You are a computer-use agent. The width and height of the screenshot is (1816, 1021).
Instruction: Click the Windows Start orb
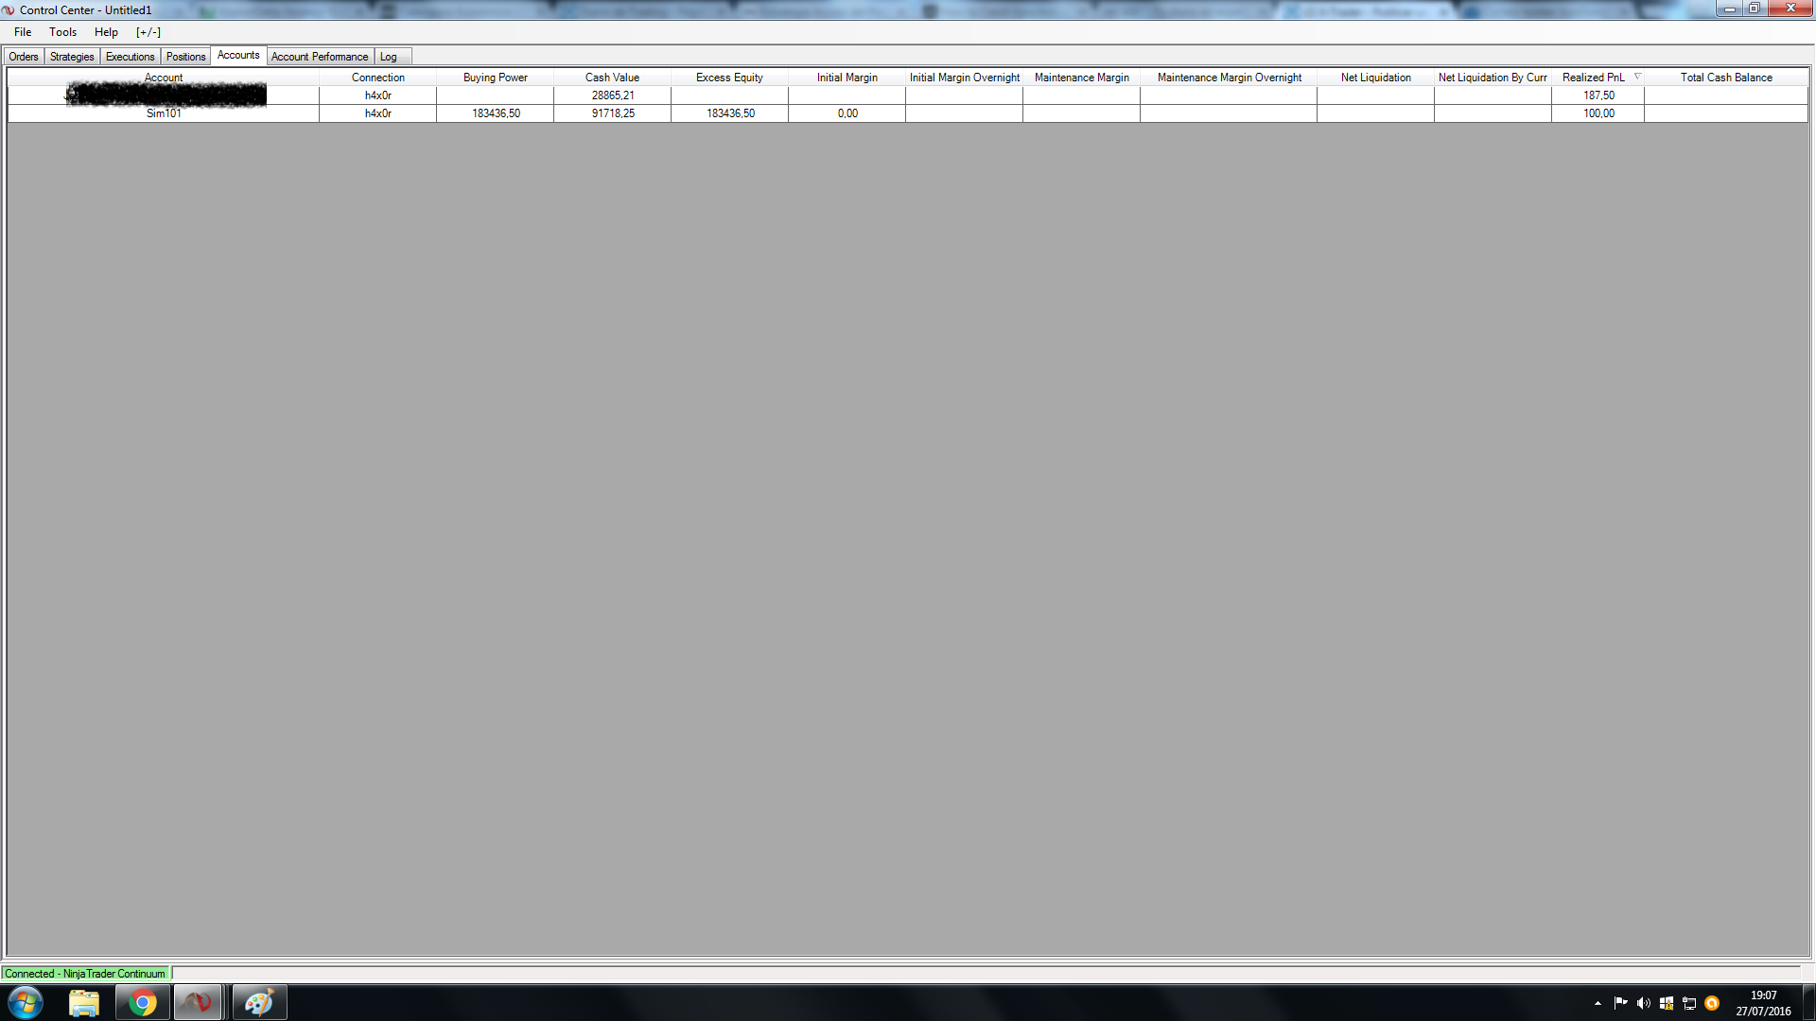[x=26, y=1002]
